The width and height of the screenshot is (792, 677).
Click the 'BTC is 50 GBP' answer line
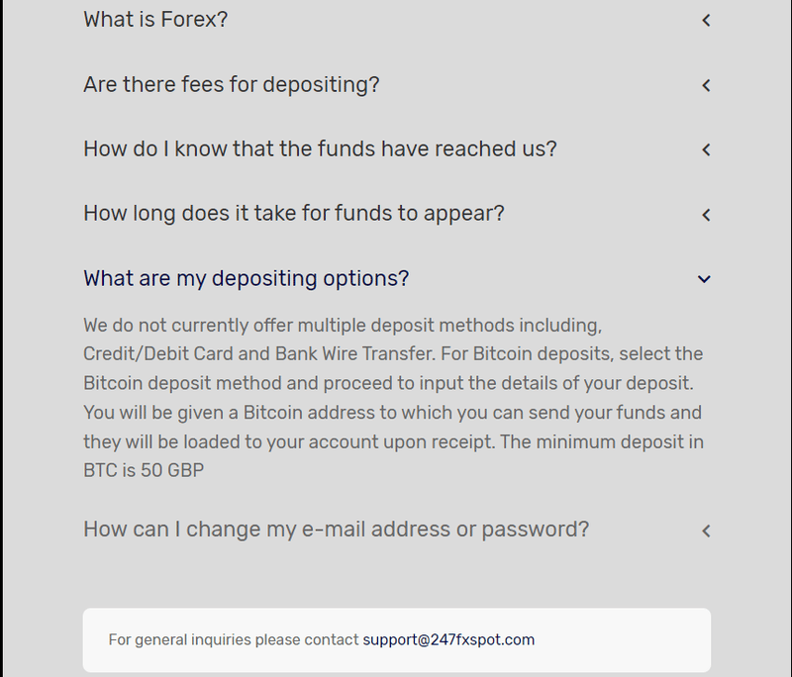tap(144, 470)
